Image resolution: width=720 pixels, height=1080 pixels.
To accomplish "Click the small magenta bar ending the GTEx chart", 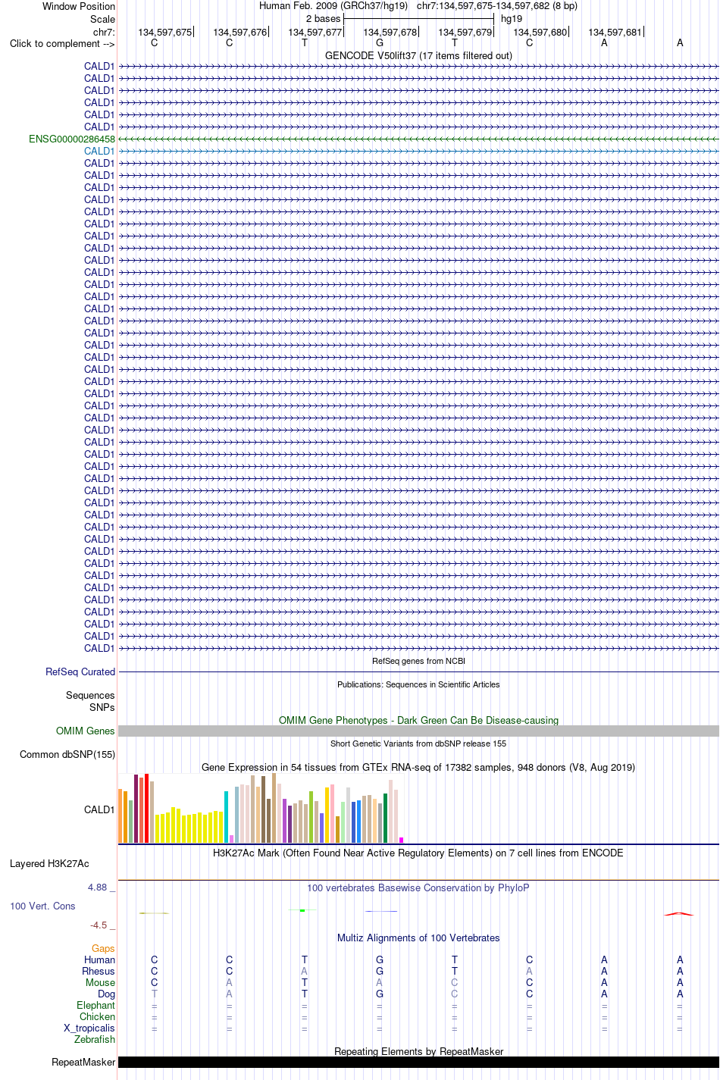I will 401,840.
